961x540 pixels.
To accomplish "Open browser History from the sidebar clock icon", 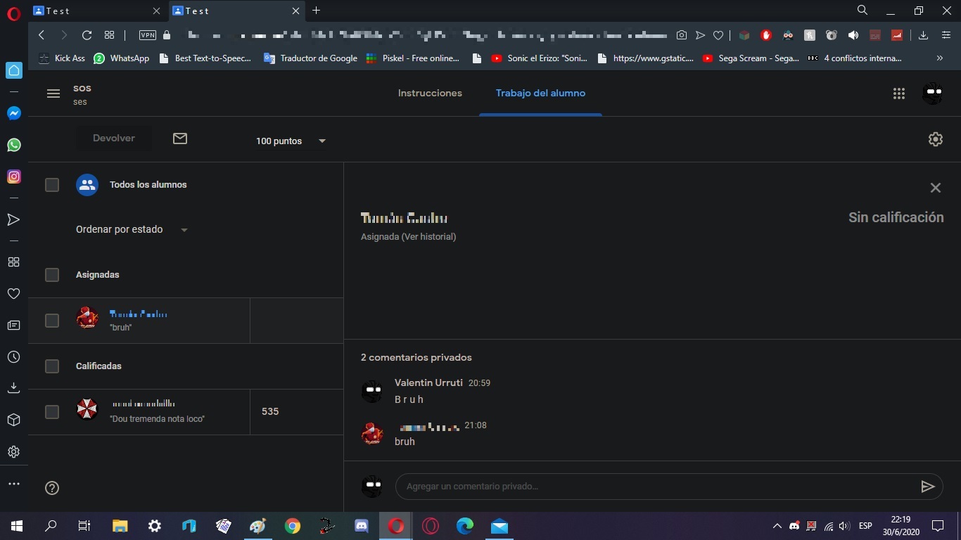I will [13, 357].
